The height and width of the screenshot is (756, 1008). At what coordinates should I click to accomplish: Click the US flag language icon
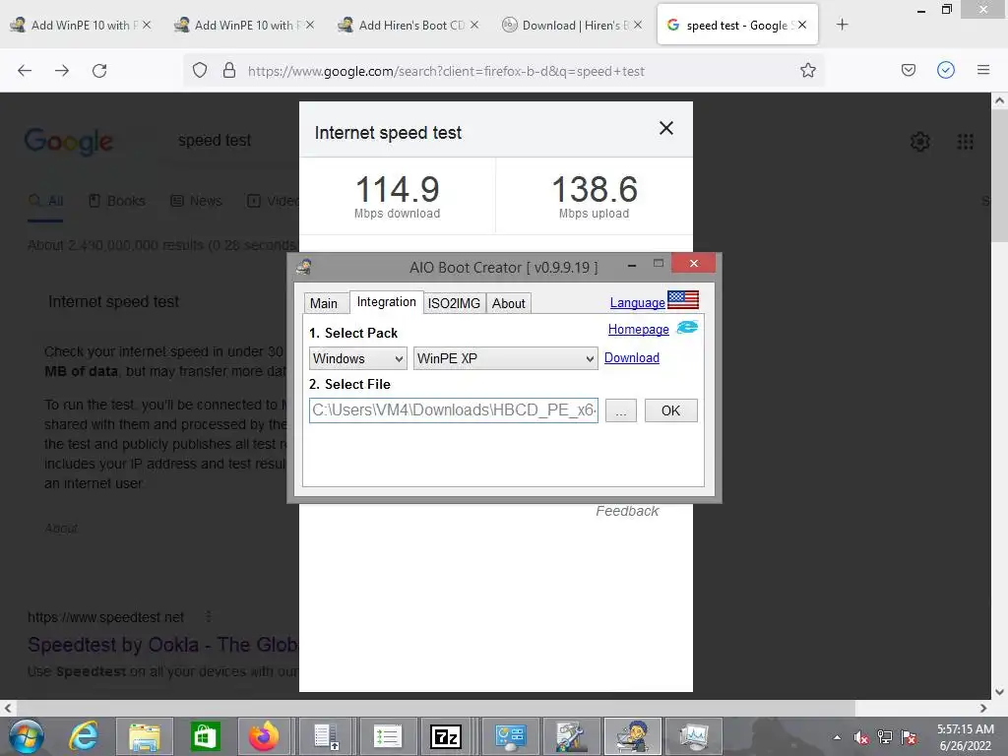(x=683, y=299)
